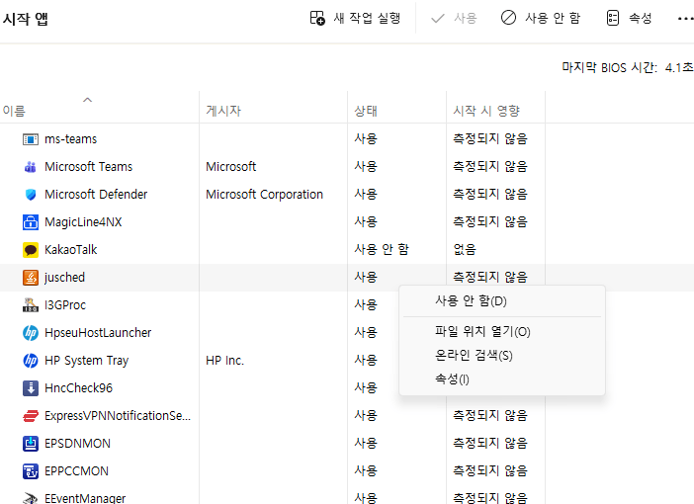Click the HncCheck96 download icon

click(30, 388)
